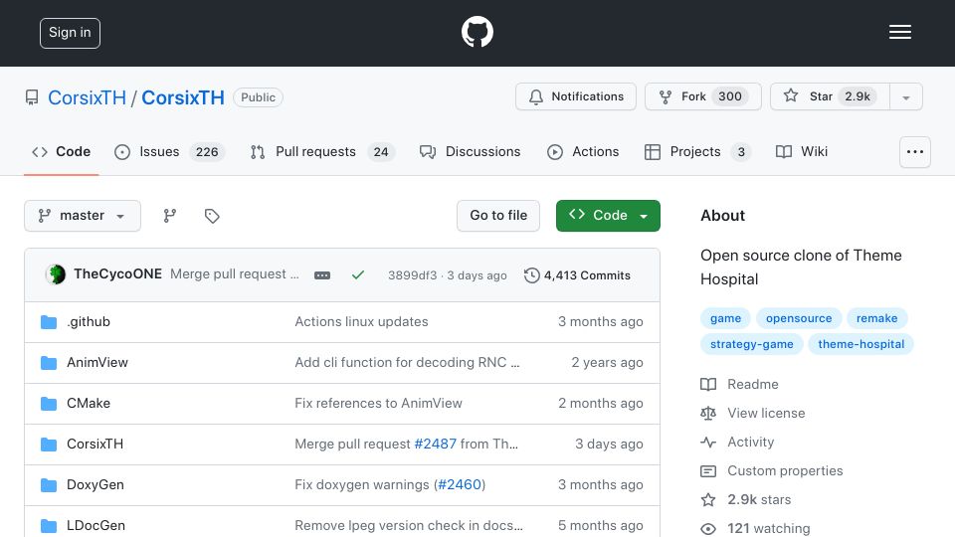Click the commit history clock icon
Screen dimensions: 955x537
click(531, 275)
